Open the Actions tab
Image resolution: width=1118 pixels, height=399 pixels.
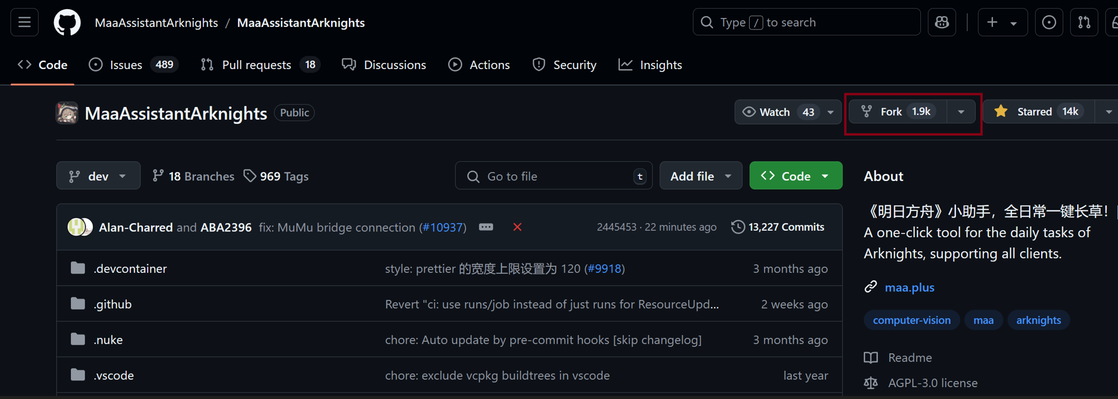(x=479, y=65)
